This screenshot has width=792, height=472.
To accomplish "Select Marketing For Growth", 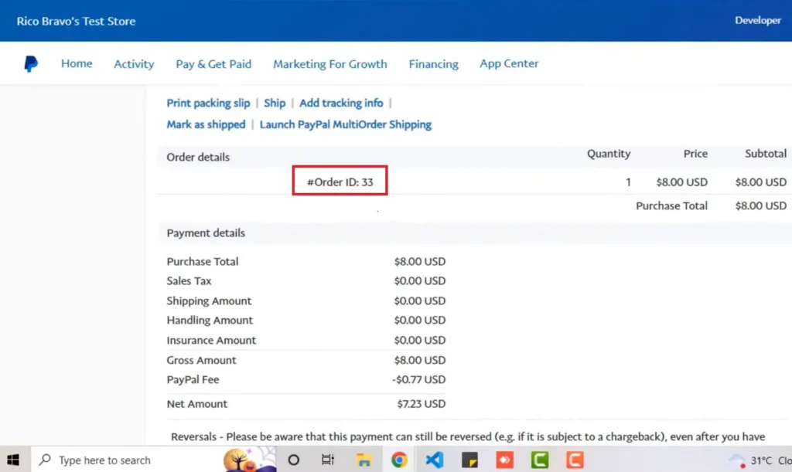I will (x=330, y=64).
